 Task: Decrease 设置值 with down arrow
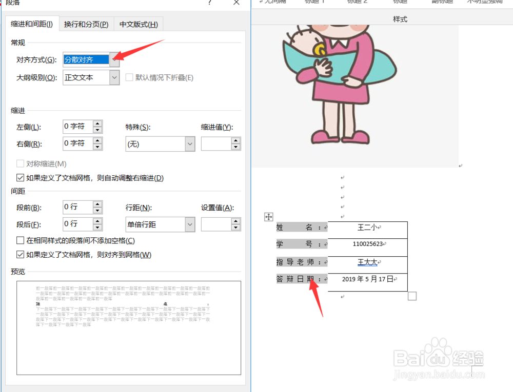(x=236, y=228)
